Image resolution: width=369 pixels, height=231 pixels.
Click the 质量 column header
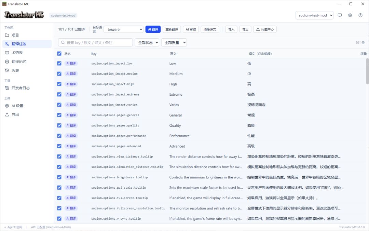pyautogui.click(x=363, y=54)
